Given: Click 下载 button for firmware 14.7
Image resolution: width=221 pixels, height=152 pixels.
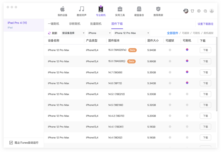Looking at the screenshot, I should (205, 72).
